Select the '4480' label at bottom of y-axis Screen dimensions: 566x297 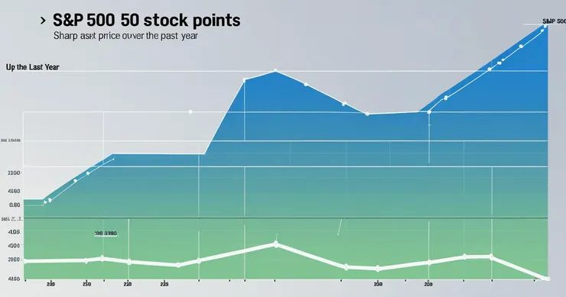tap(14, 279)
